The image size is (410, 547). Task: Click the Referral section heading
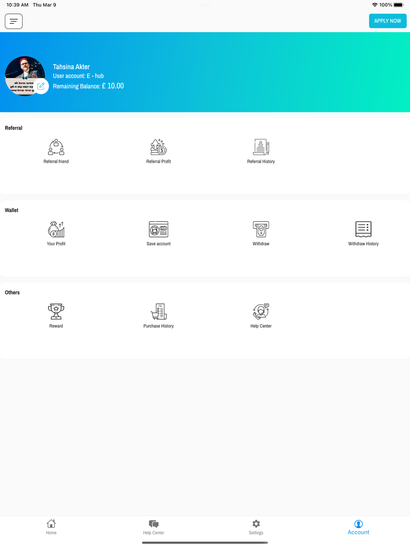point(14,128)
